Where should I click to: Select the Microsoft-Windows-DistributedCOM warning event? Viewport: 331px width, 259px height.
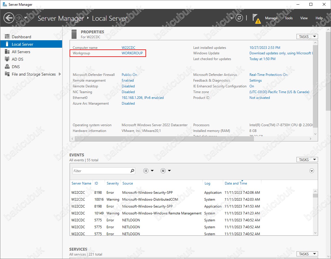[191, 199]
